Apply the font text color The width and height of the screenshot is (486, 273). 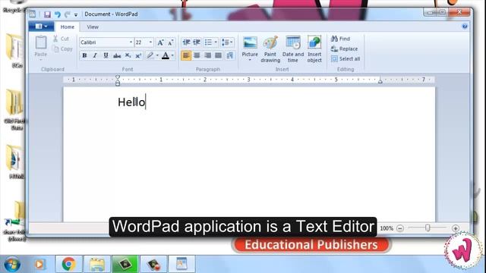166,55
